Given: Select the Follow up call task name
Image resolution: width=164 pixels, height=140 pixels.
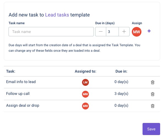Looking at the screenshot, I should 18,94.
